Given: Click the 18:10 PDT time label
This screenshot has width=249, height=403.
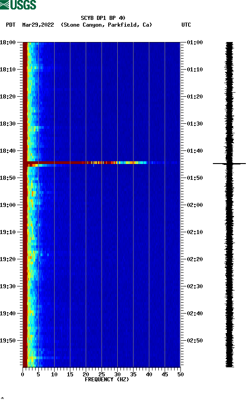Looking at the screenshot, I should coord(8,70).
